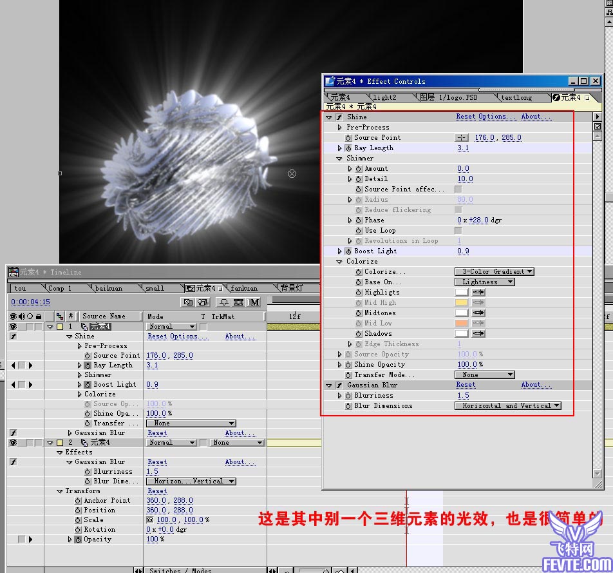This screenshot has width=613, height=573.
Task: Toggle Anchor Point stopwatch in Timeline
Action: tap(78, 501)
